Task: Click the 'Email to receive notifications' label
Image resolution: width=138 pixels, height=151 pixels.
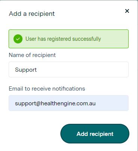Action: click(x=47, y=89)
